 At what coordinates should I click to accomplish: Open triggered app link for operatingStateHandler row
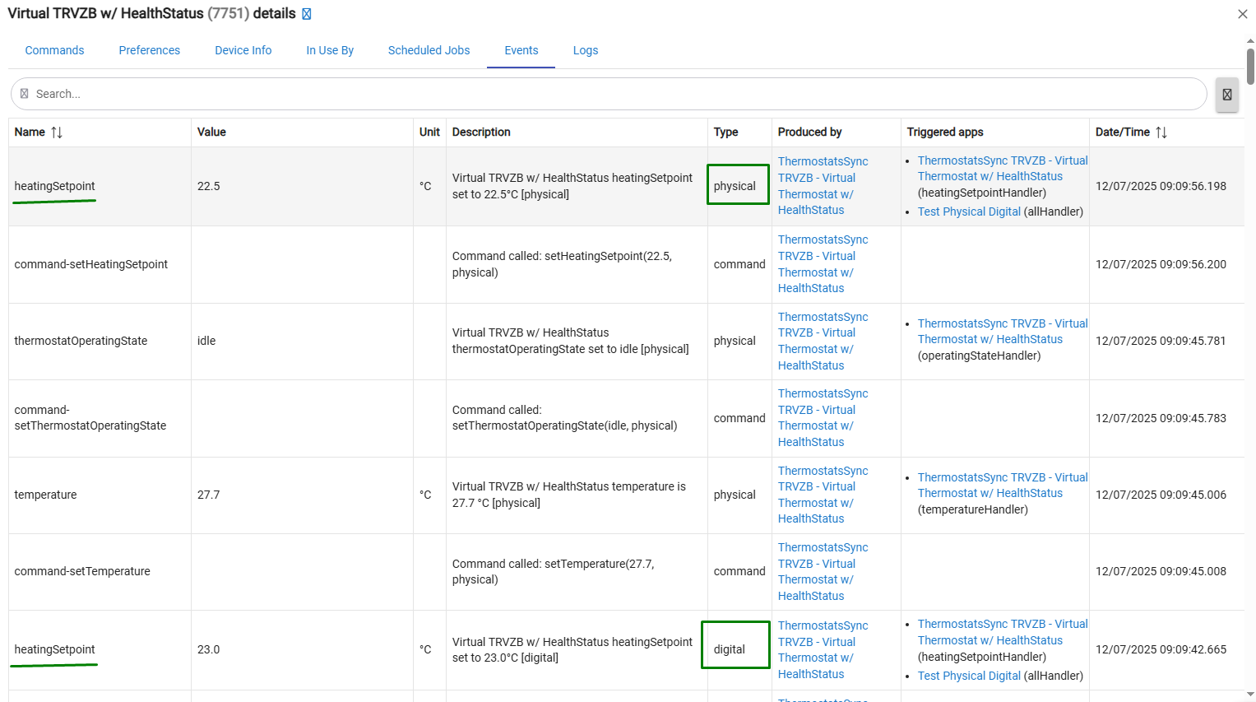1002,332
